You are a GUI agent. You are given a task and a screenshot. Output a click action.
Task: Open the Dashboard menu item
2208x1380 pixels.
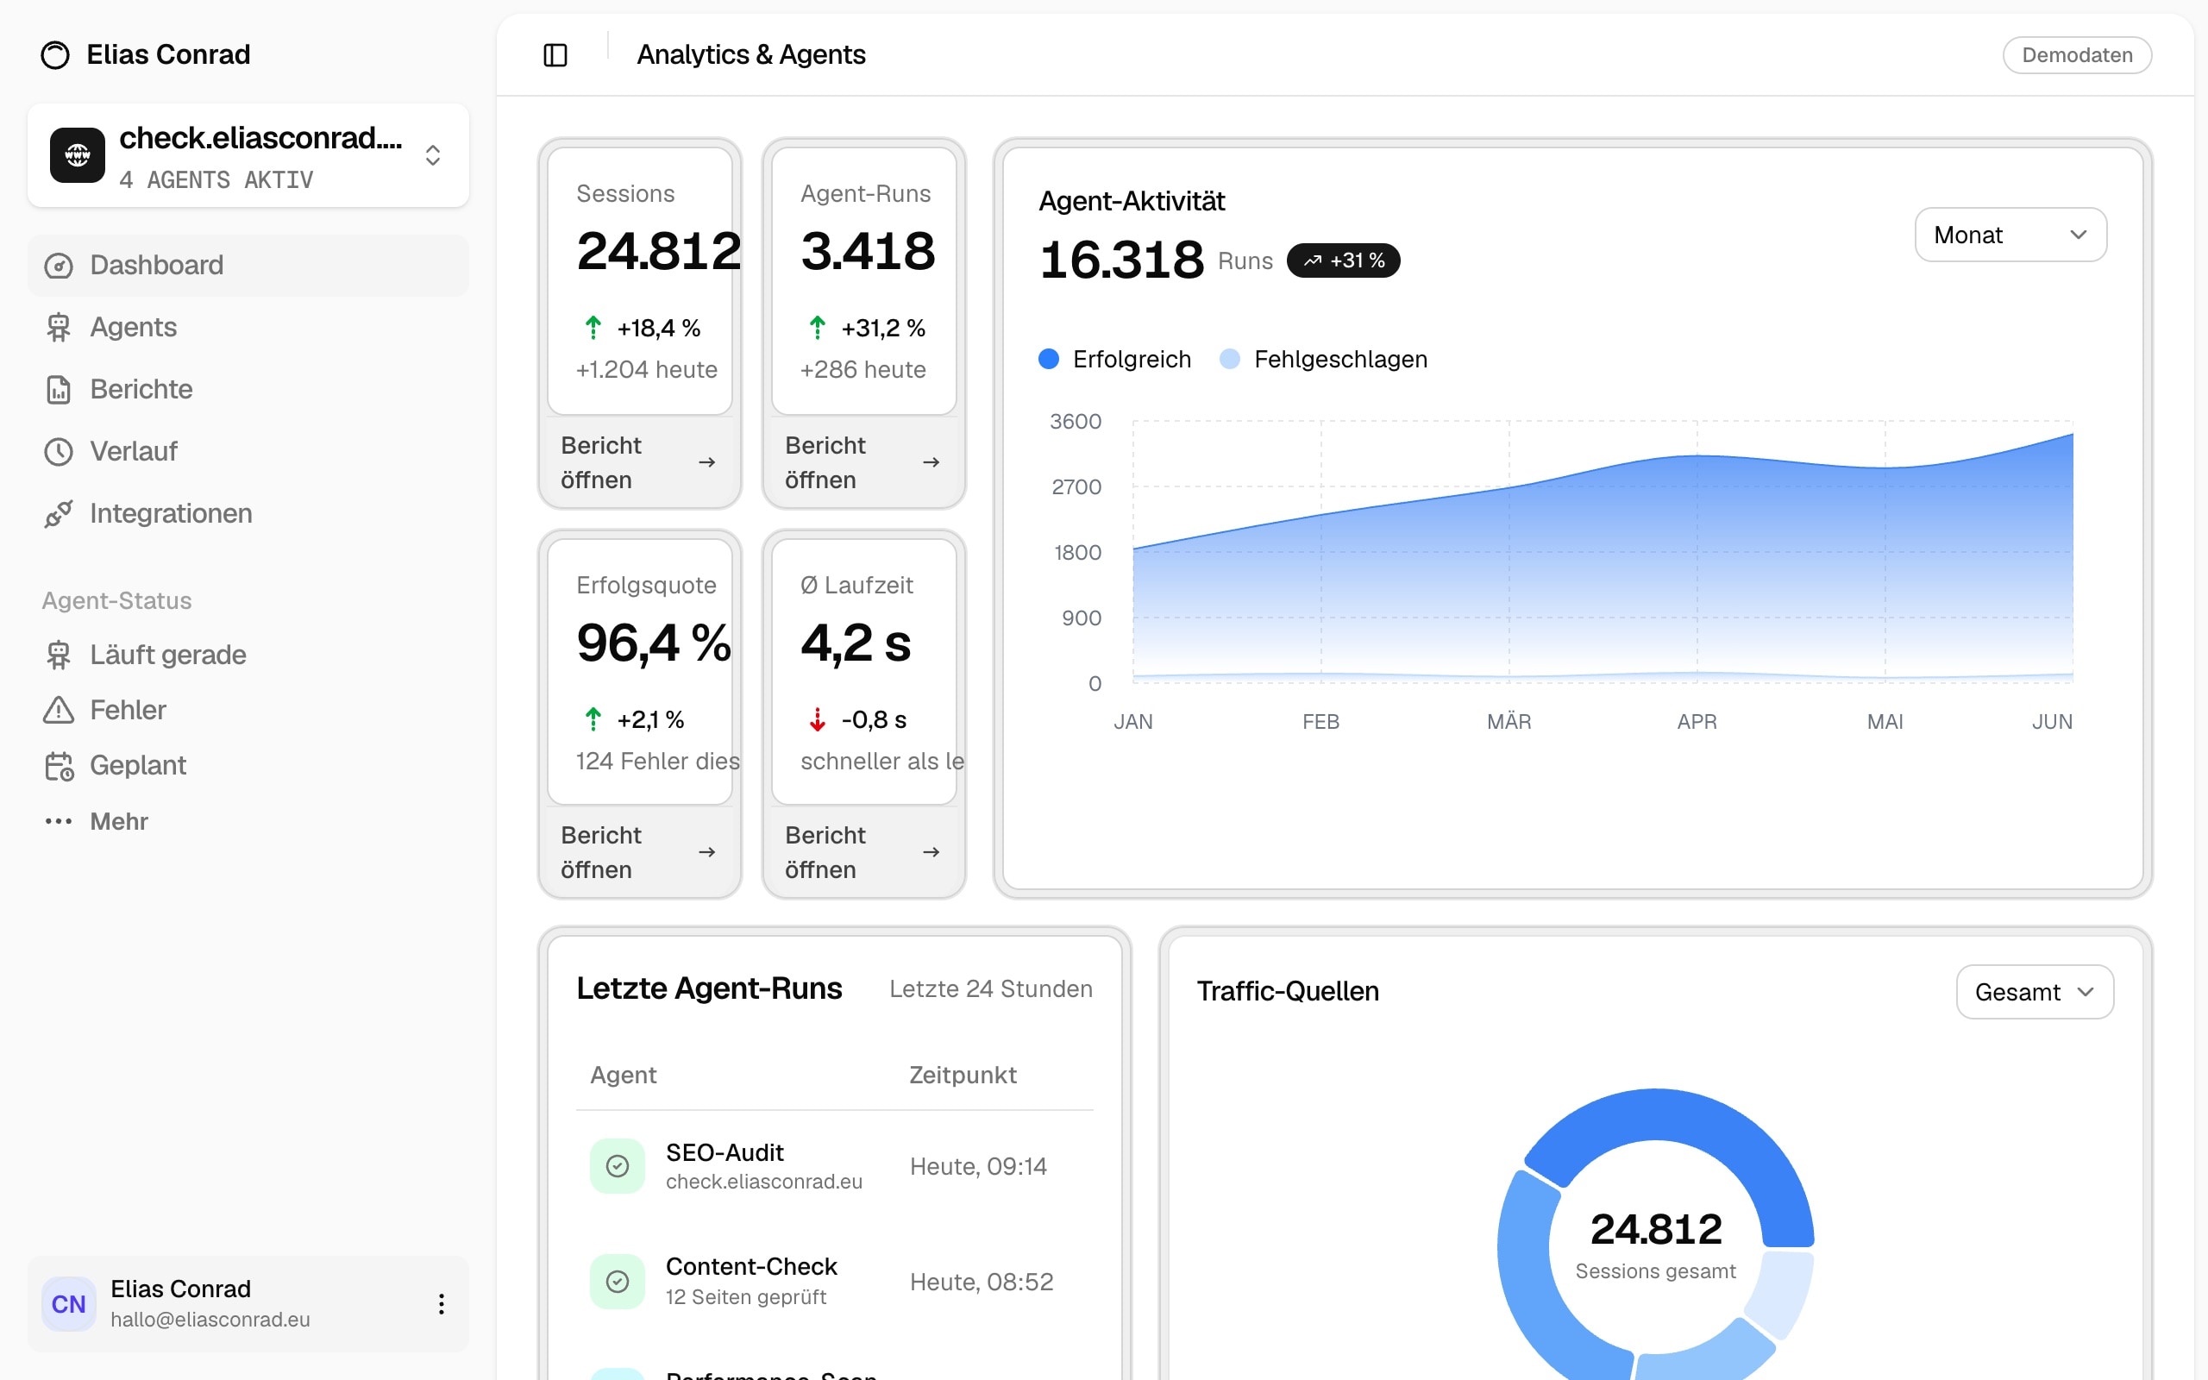pos(248,266)
